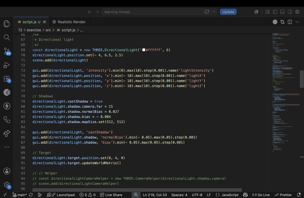Place cursor on line number 79
Image resolution: width=304 pixels, height=198 pixels.
pyautogui.click(x=23, y=101)
